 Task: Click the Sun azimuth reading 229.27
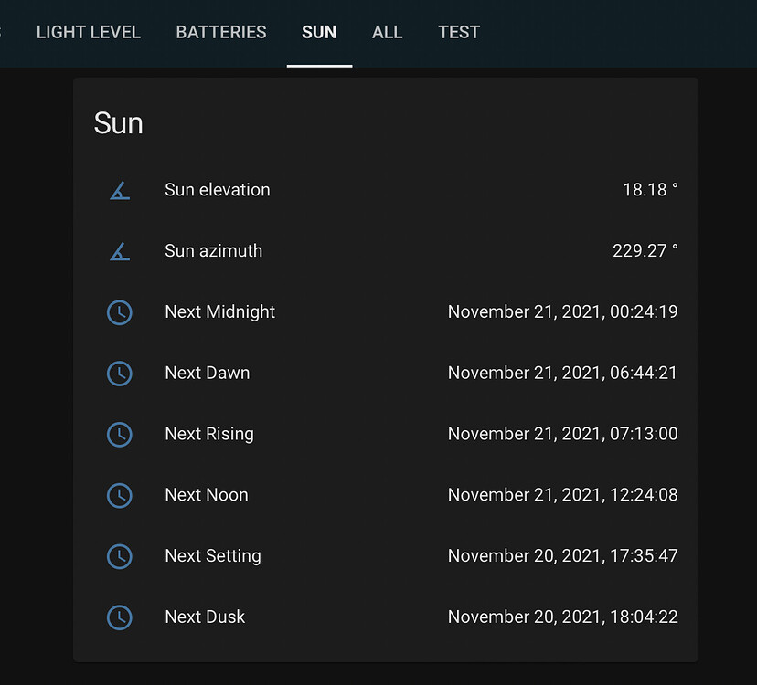click(645, 251)
